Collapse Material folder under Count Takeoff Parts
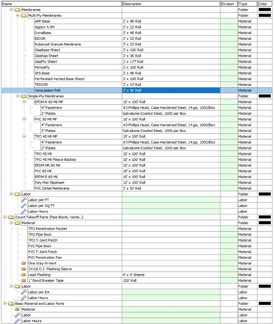Screen dimensions: 274x324 tap(11, 223)
